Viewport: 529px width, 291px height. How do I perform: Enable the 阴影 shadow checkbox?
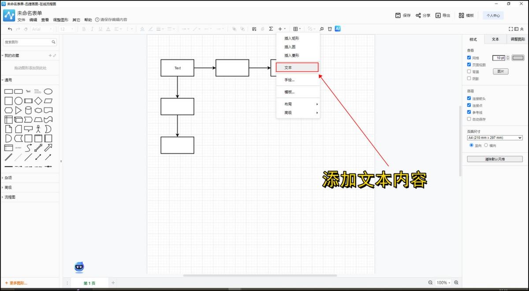(469, 78)
